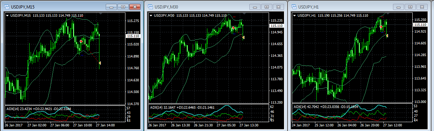Open the white triangle menu beside USDJPY,M15 label
Screen dimensions: 434x131
tap(7, 16)
